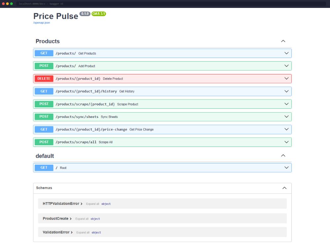Click the GET badge for /products/ Get Products

pos(44,53)
